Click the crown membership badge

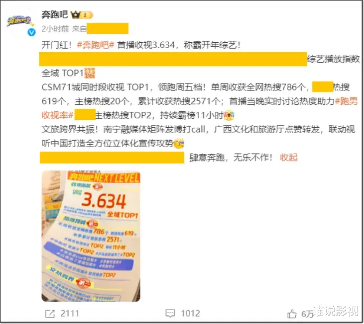click(75, 15)
